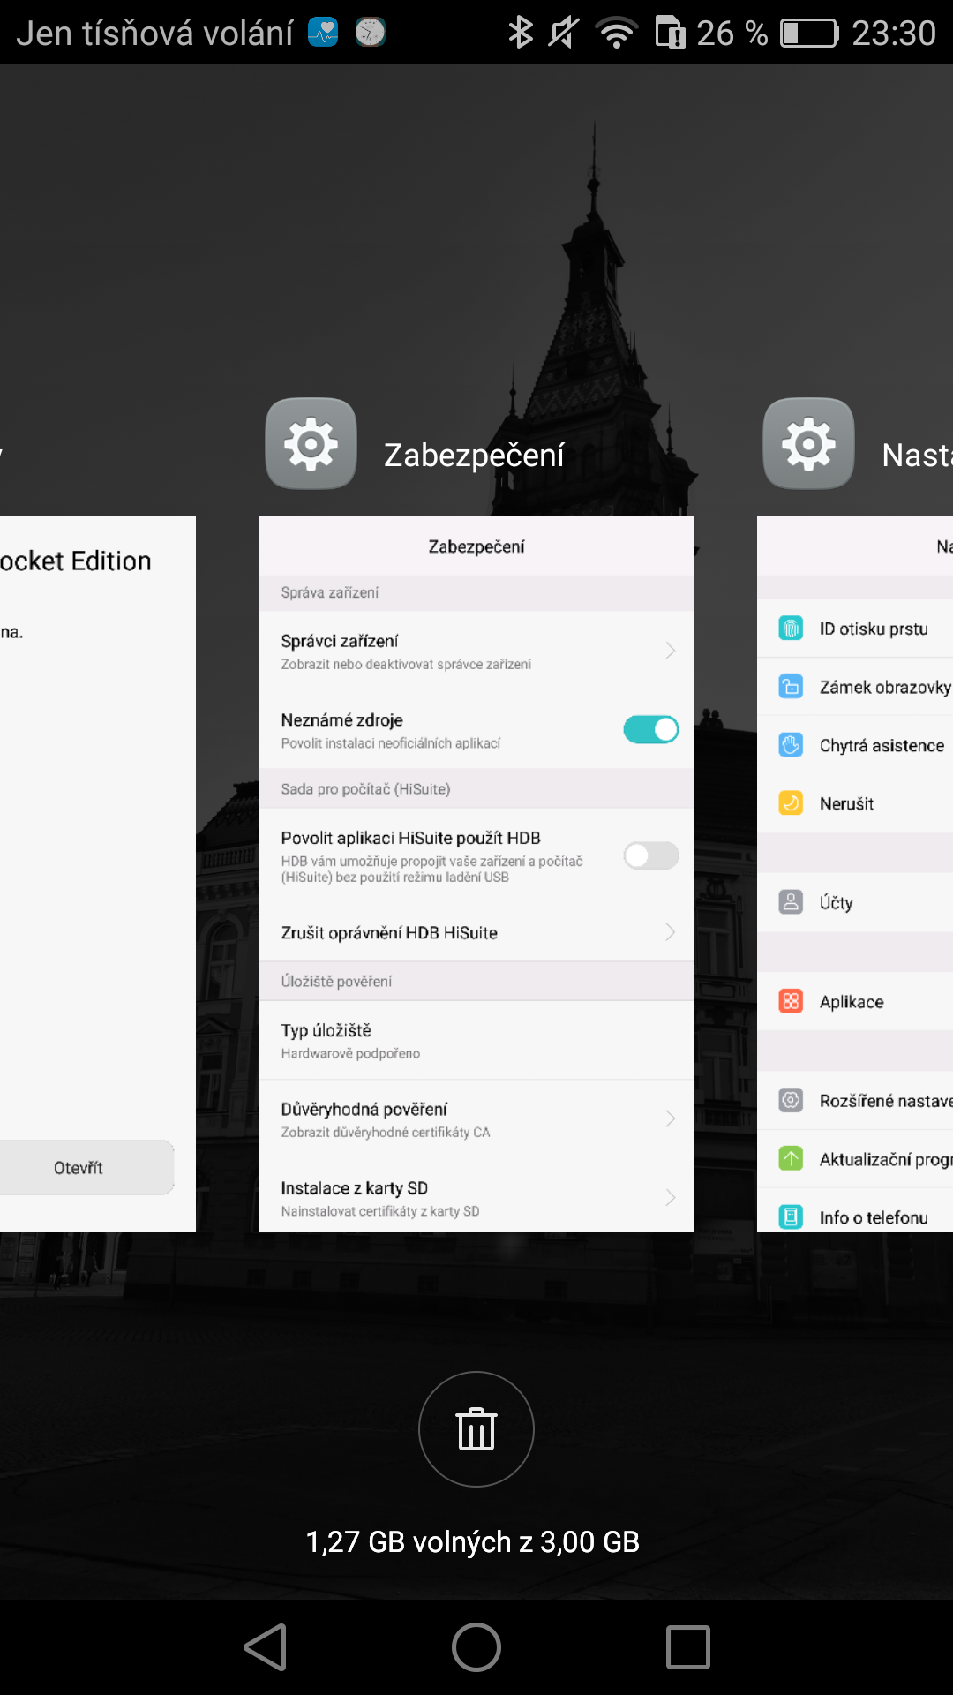Tap the Nastavení gear app icon
Viewport: 953px width, 1695px height.
(x=808, y=443)
